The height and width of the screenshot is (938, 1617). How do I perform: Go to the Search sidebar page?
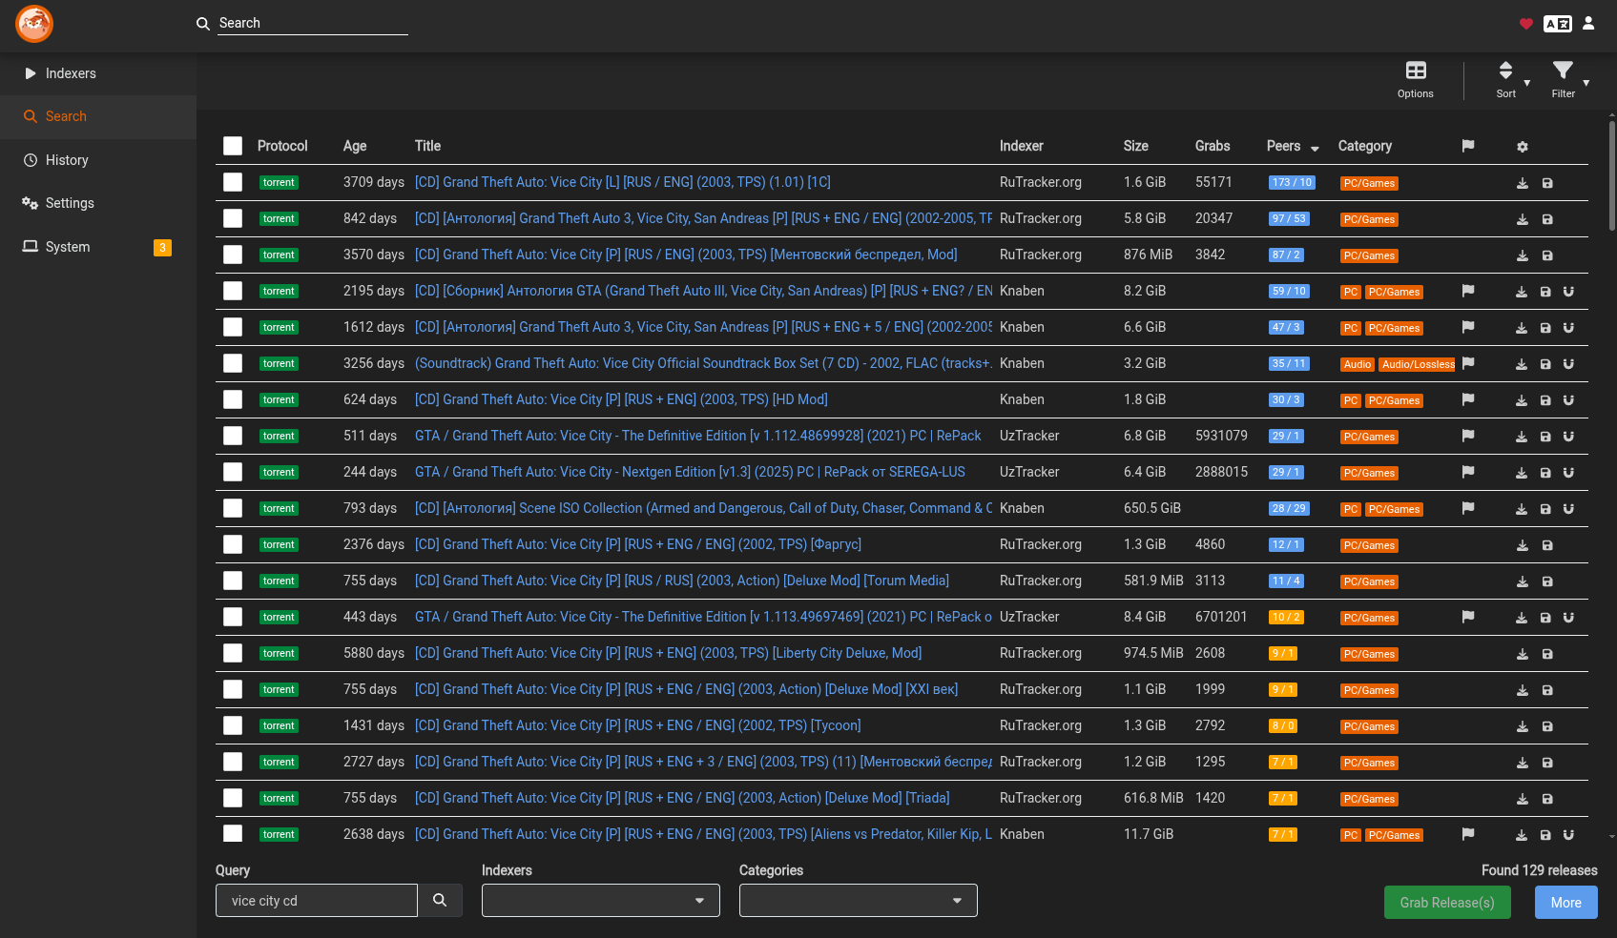click(98, 116)
